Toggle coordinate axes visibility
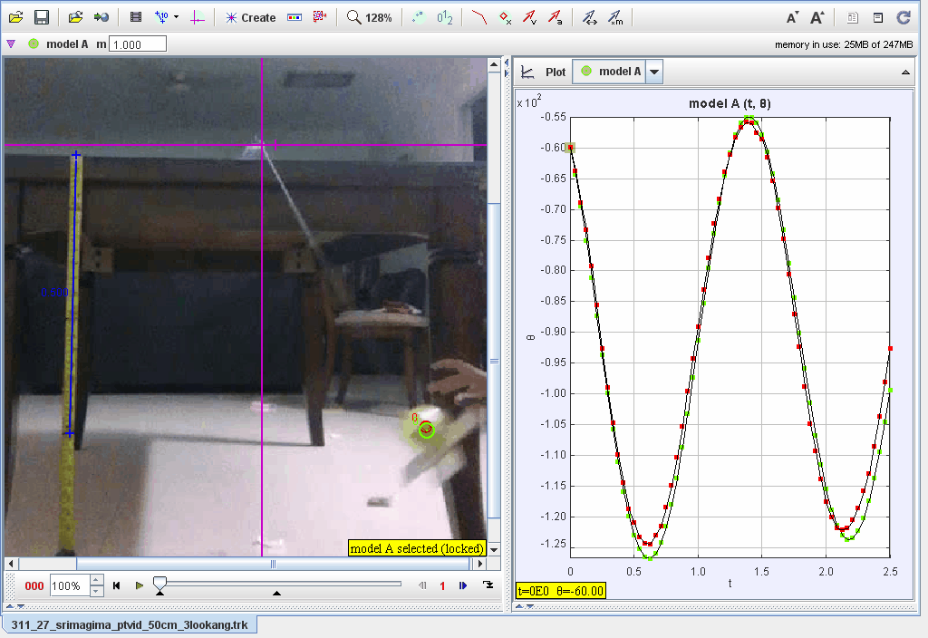 [197, 18]
